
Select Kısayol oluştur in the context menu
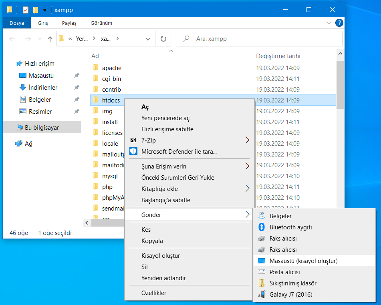point(189,255)
